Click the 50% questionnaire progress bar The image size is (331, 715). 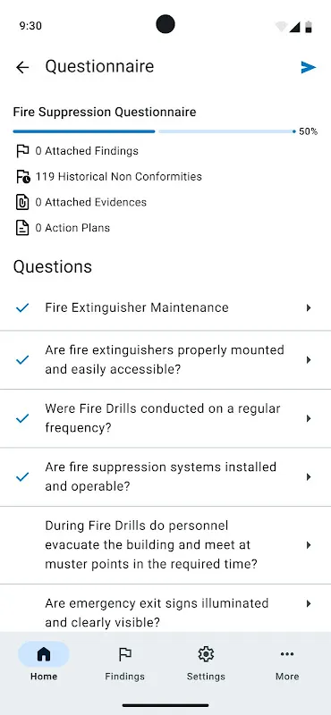155,131
